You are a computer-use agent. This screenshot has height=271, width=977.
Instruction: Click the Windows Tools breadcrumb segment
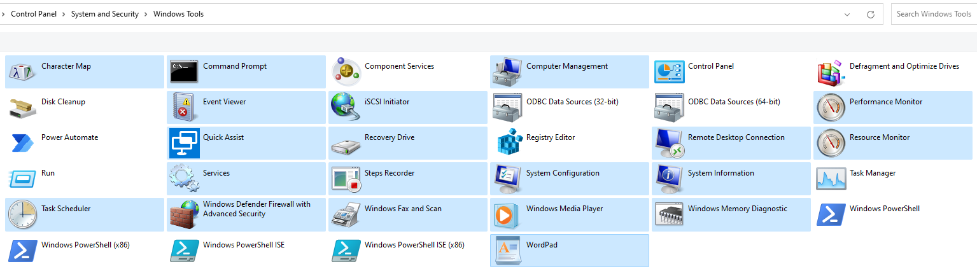pos(178,14)
